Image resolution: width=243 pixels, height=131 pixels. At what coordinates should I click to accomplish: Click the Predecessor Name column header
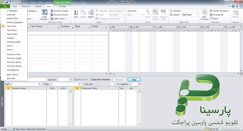point(100,88)
